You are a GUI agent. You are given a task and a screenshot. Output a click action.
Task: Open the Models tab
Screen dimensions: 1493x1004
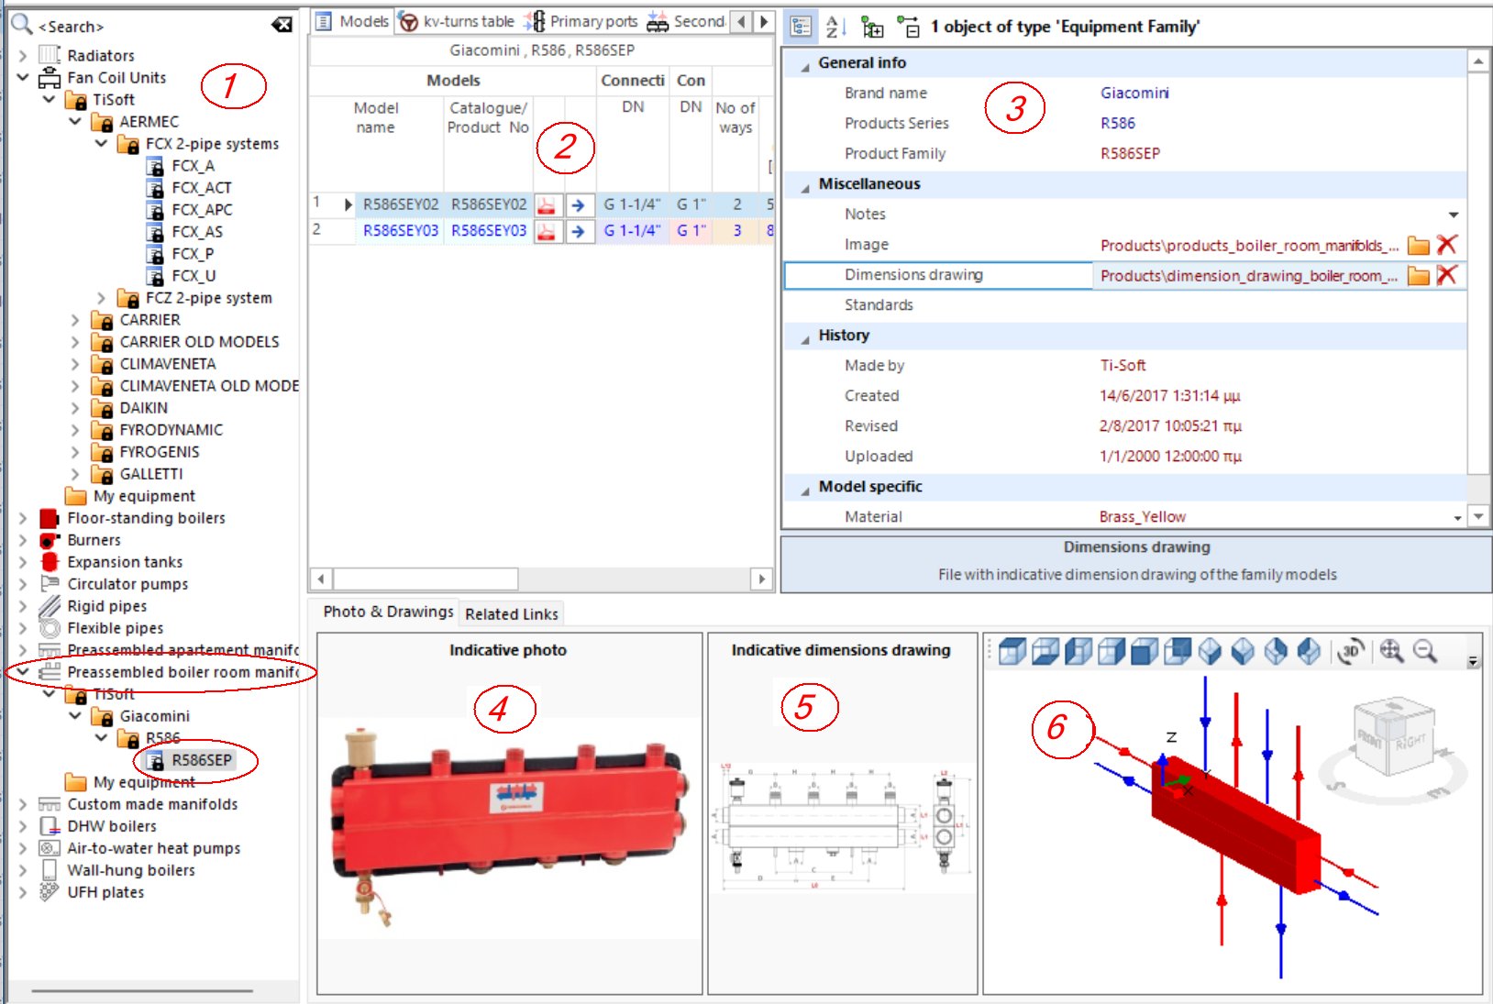tap(353, 21)
